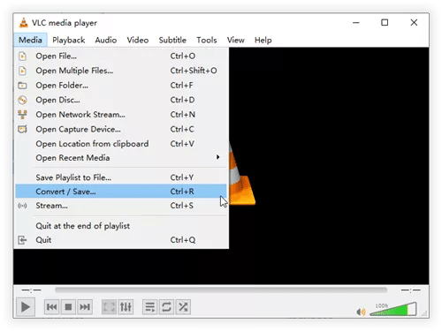Click Open Multiple Files icon
The width and height of the screenshot is (442, 331).
coord(22,71)
